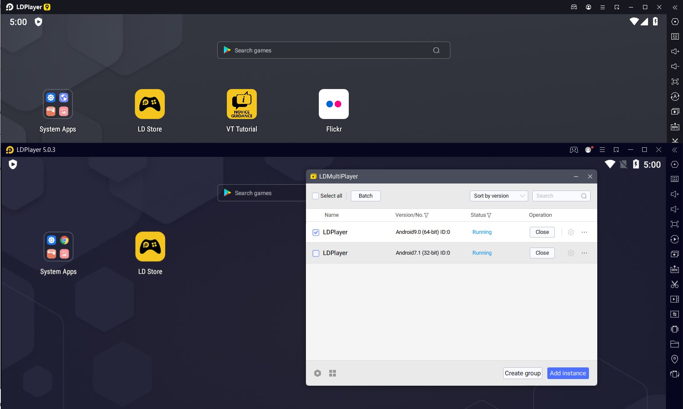
Task: Open settings hexagon in LDPlayer 9 sidebar
Action: pos(675,22)
